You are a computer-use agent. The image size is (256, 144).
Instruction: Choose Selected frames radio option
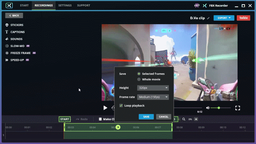139,74
